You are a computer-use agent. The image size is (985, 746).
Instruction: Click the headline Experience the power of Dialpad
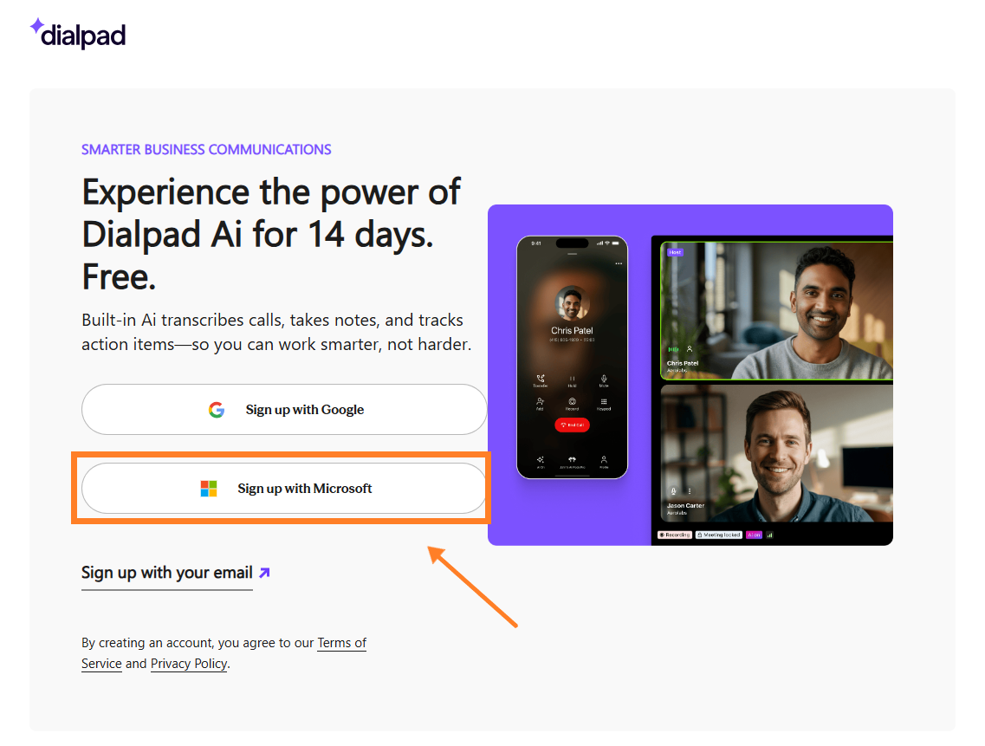click(271, 234)
